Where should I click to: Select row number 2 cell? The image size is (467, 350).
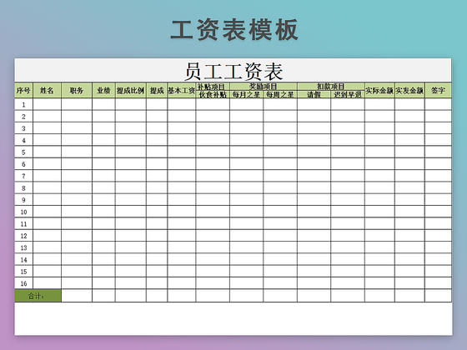click(x=24, y=116)
